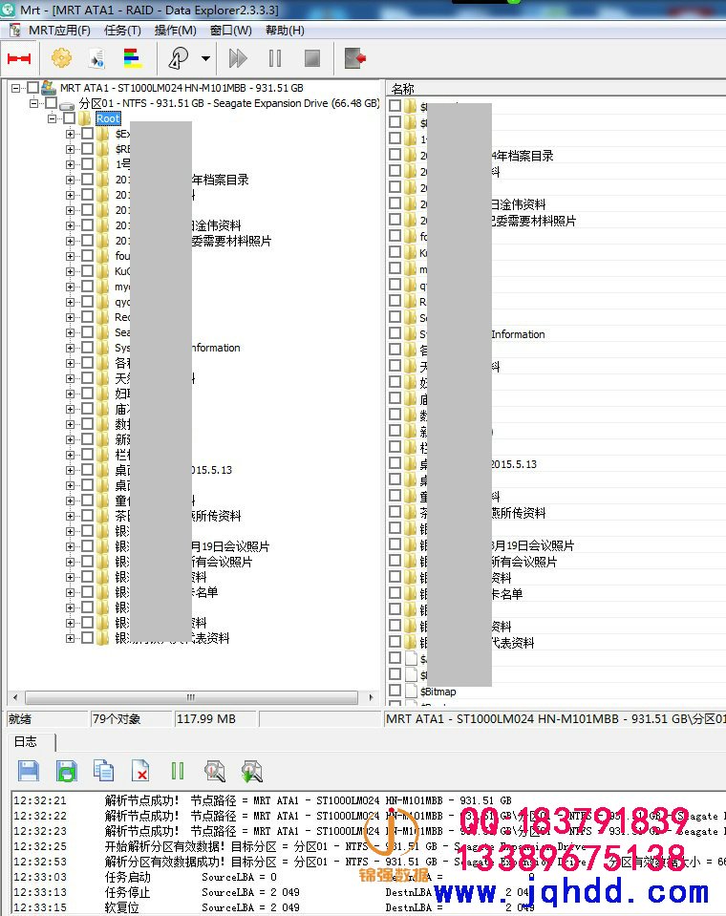Click the green save-as log icon
The height and width of the screenshot is (916, 726).
point(67,771)
